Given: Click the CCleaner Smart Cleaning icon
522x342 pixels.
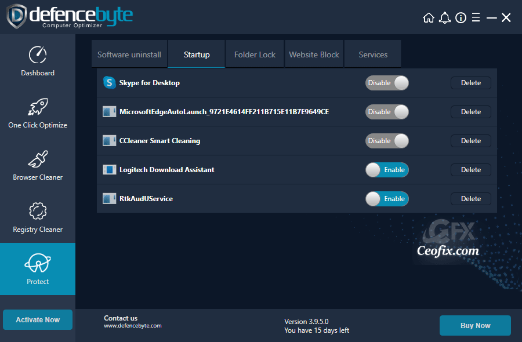Looking at the screenshot, I should click(x=109, y=141).
